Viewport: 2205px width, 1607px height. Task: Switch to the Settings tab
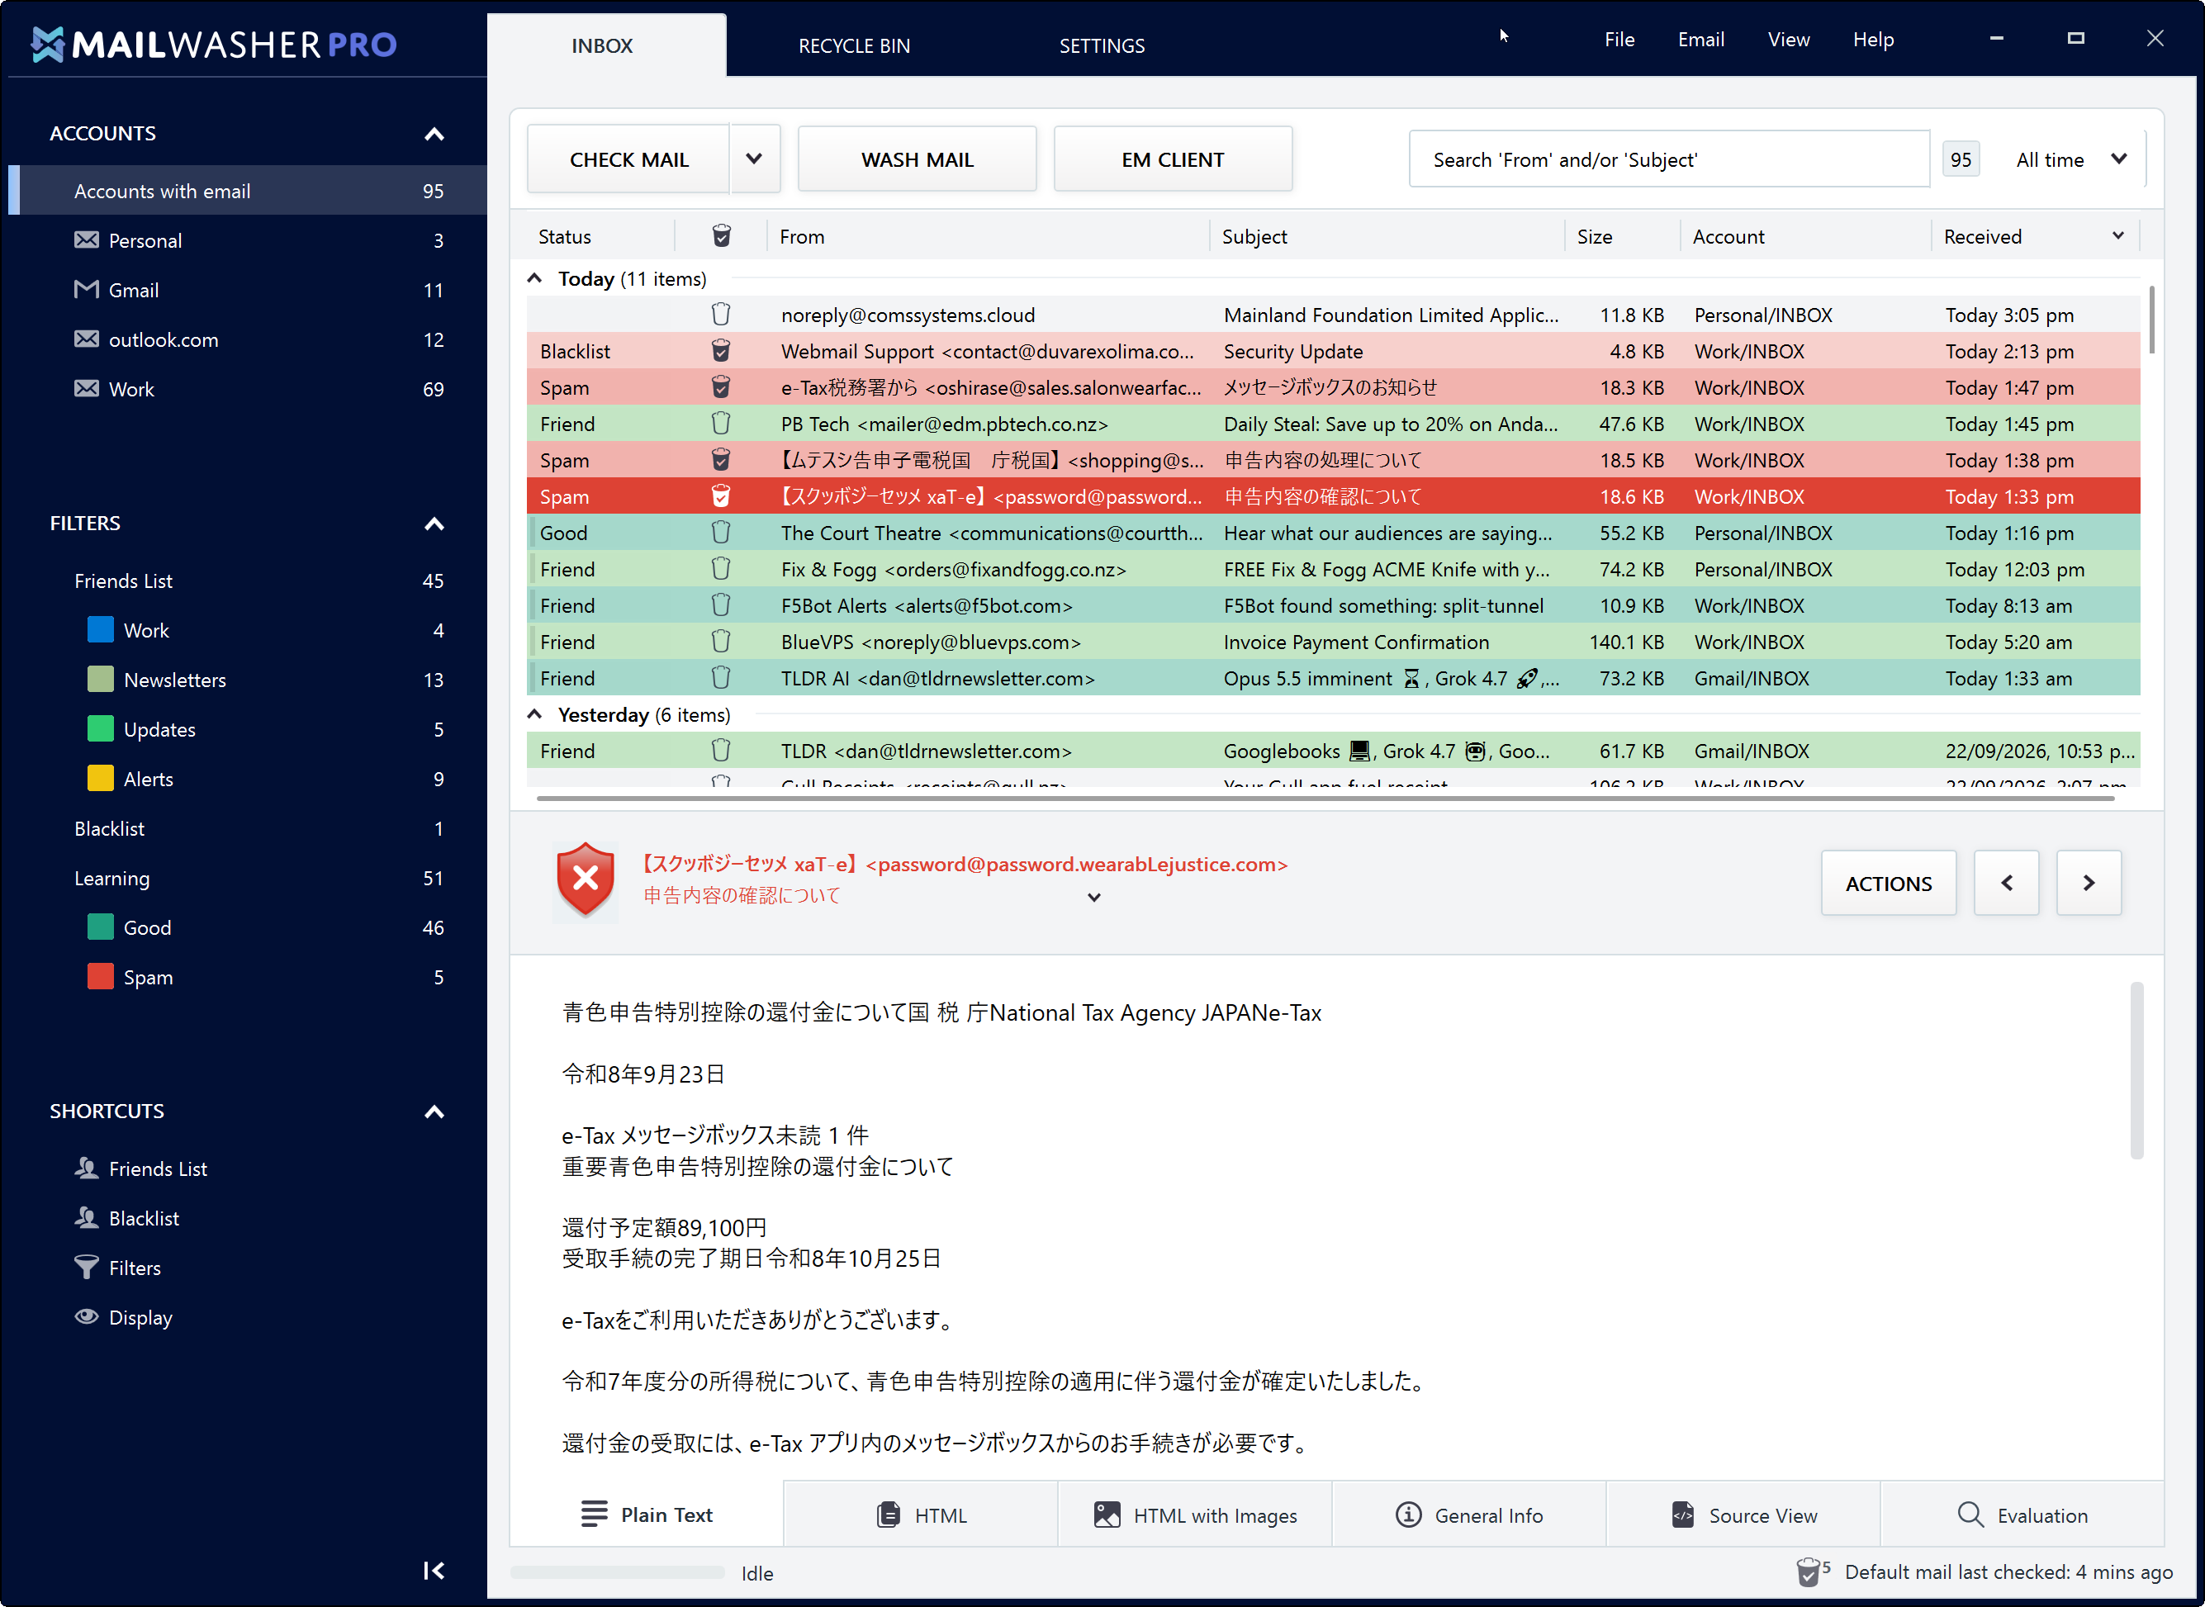coord(1102,45)
